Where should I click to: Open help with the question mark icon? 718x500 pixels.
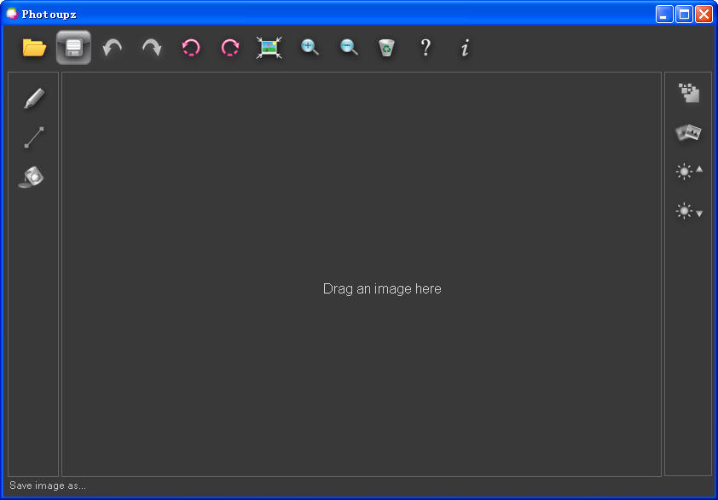click(x=426, y=48)
